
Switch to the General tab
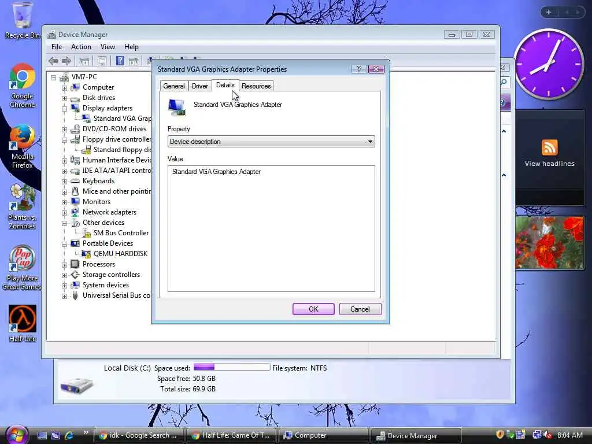point(173,86)
